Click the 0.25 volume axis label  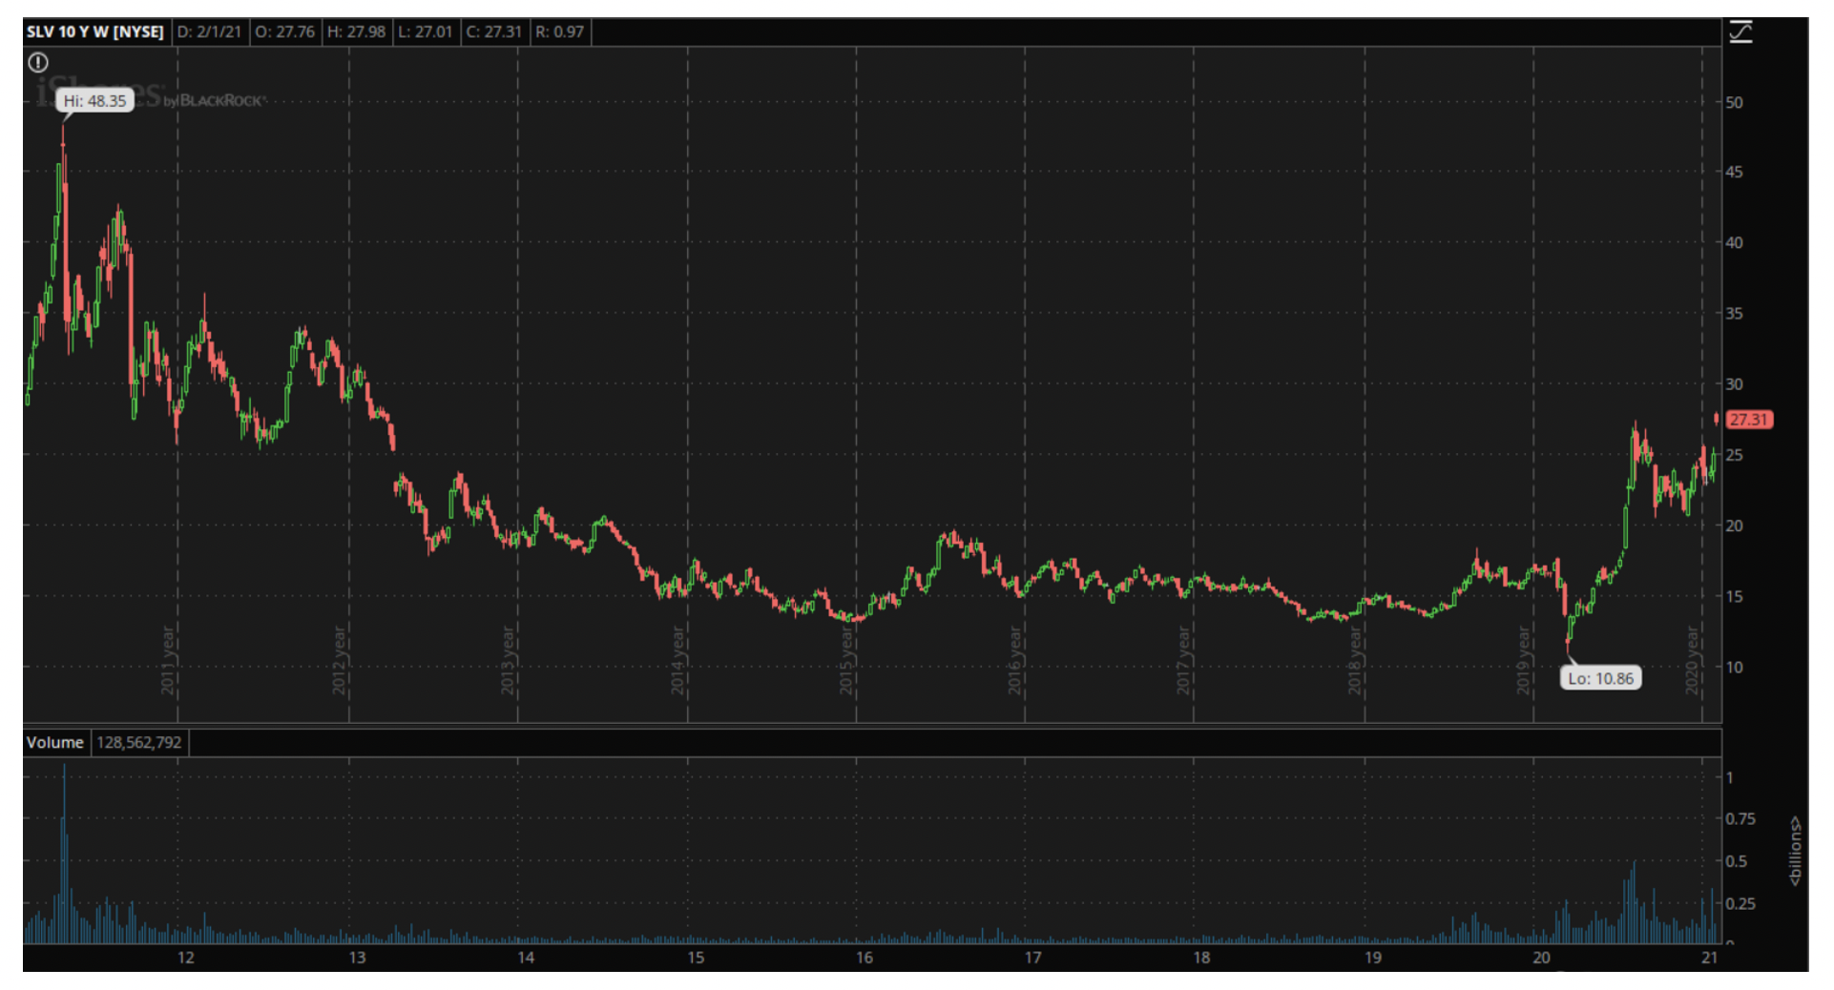click(1740, 903)
